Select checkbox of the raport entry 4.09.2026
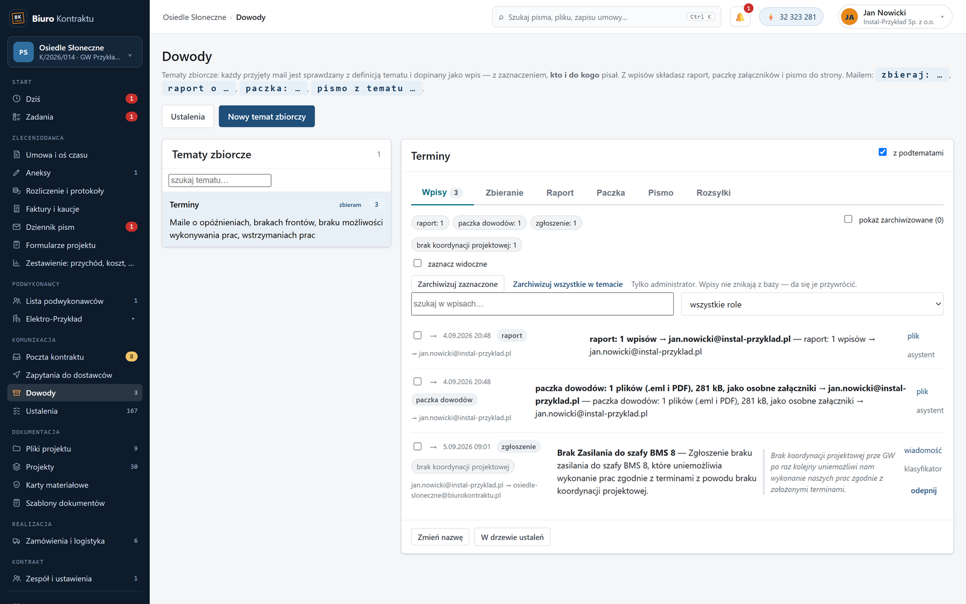The height and width of the screenshot is (604, 966). pyautogui.click(x=417, y=335)
